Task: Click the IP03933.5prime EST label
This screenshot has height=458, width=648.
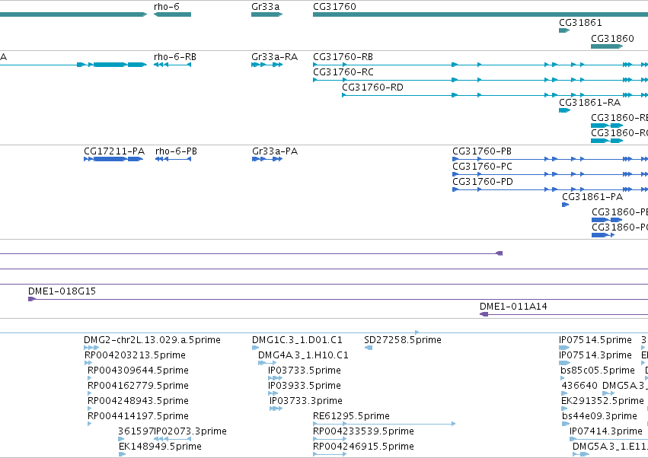Action: pos(305,386)
